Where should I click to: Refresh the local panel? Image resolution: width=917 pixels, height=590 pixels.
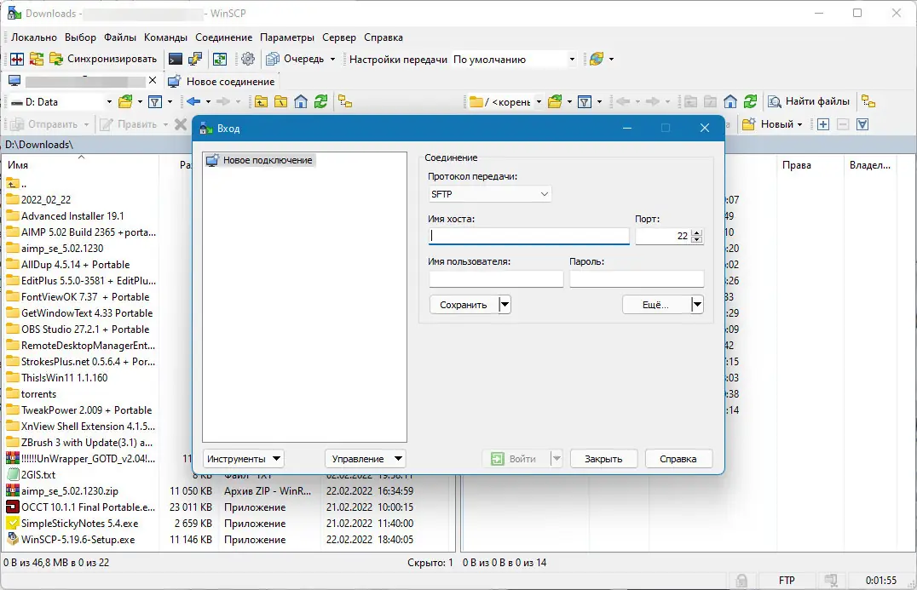[x=320, y=101]
